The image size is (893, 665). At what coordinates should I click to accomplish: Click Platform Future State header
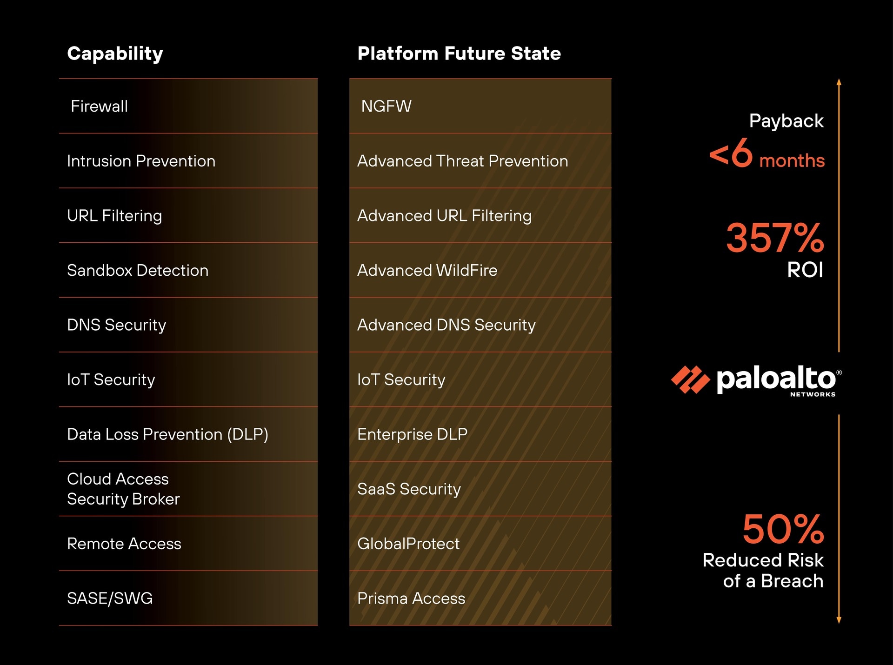click(x=459, y=53)
